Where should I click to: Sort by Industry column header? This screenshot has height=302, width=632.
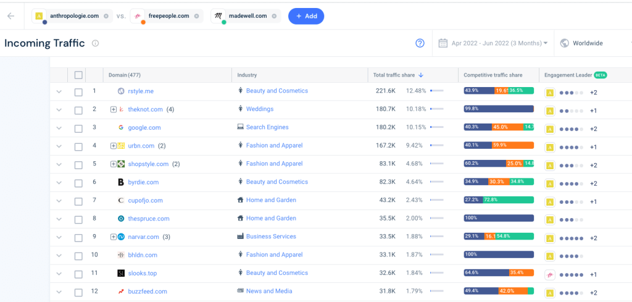[x=247, y=75]
